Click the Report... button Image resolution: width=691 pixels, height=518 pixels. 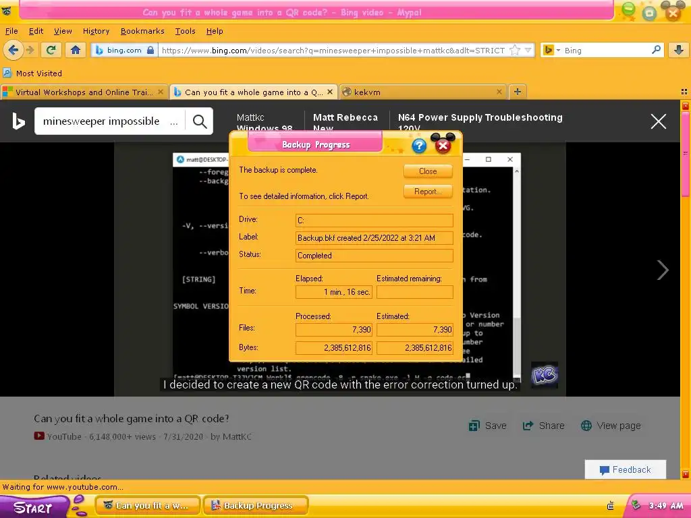[x=428, y=192]
